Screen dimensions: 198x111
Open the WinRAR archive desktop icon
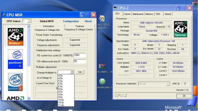102,66
